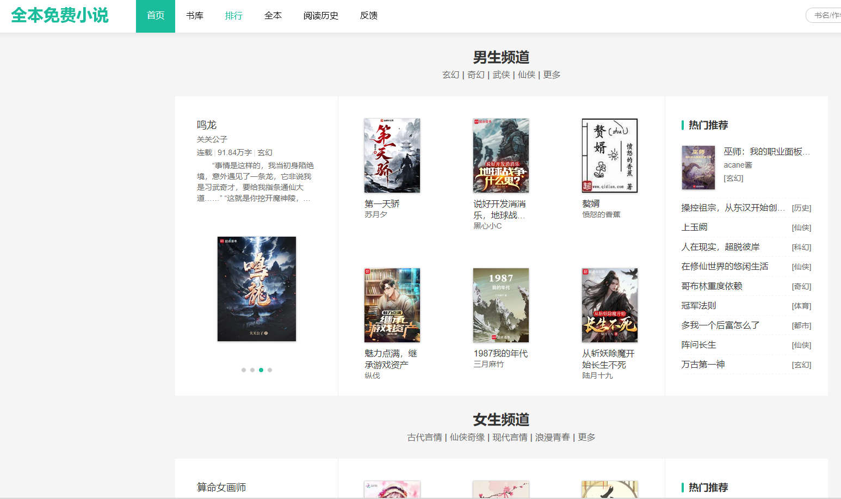841x499 pixels.
Task: Click author name 关关公子
Action: (x=212, y=139)
